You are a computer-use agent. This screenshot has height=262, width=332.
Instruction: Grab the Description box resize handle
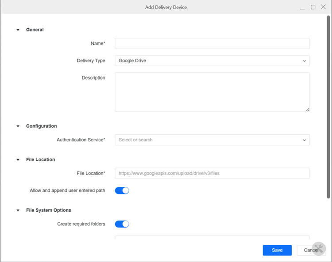click(307, 109)
